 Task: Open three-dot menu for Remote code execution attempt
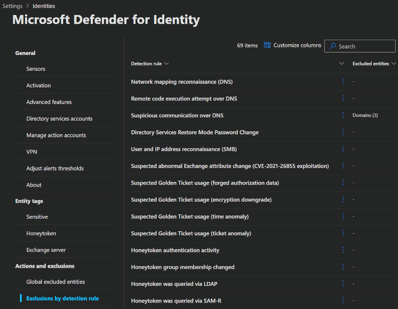coord(343,98)
